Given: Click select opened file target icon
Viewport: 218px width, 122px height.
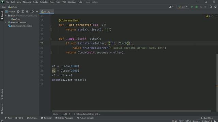Looking at the screenshot, I should pos(18,12).
